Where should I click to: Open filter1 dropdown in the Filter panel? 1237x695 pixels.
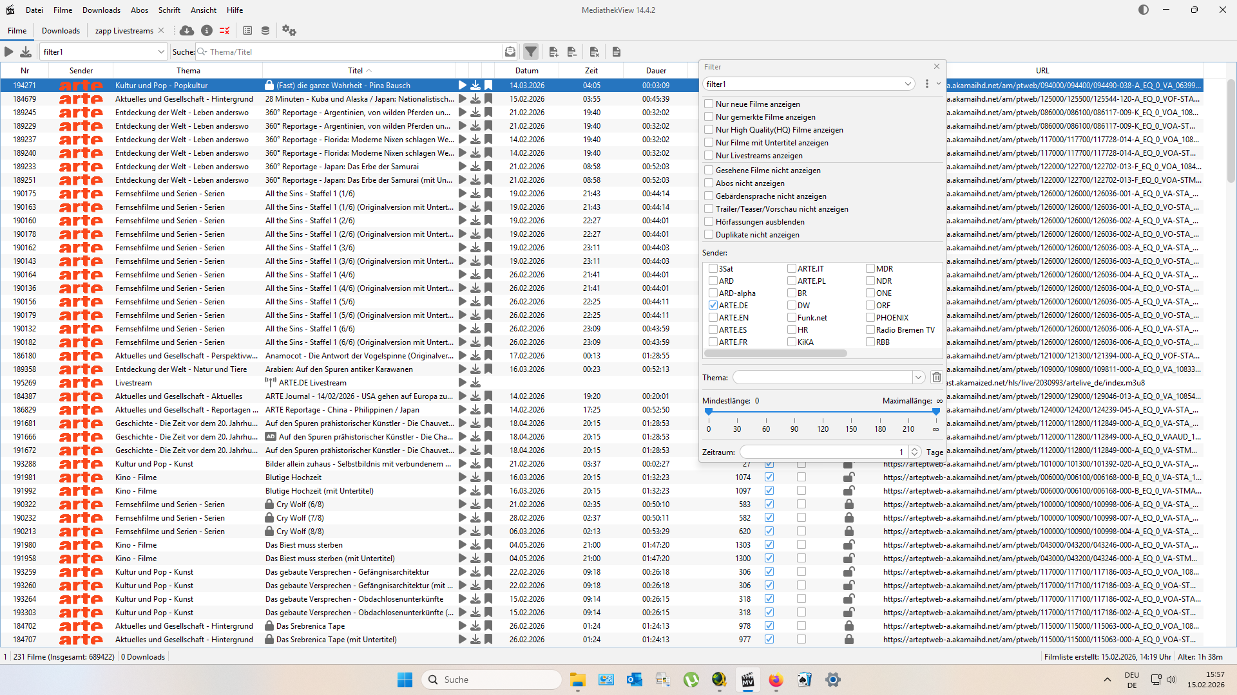click(907, 84)
